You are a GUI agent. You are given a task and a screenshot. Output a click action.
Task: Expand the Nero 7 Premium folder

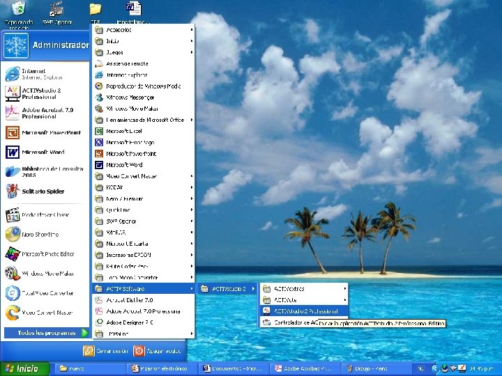click(144, 198)
